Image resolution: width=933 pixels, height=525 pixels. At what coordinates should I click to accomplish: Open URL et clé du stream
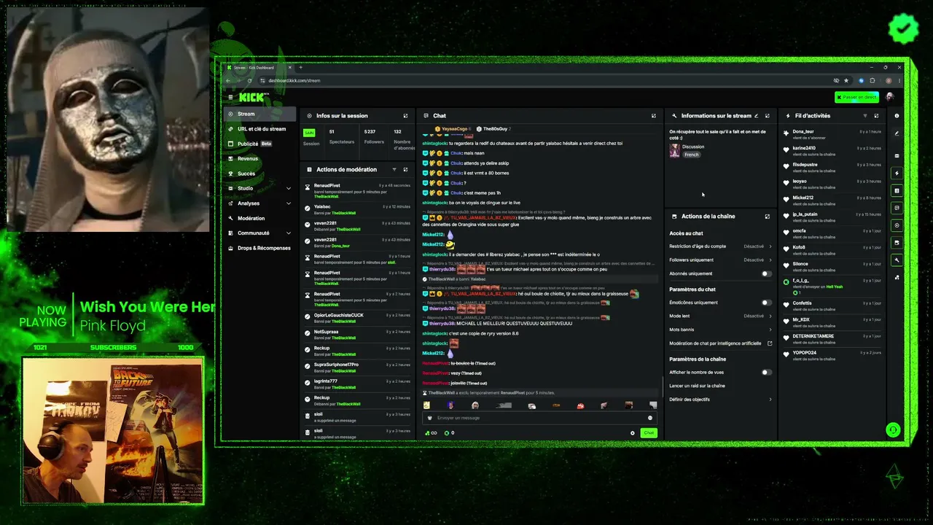pyautogui.click(x=259, y=129)
